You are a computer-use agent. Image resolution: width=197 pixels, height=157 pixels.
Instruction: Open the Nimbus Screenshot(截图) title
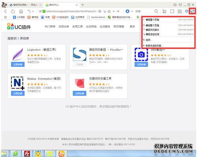44,78
